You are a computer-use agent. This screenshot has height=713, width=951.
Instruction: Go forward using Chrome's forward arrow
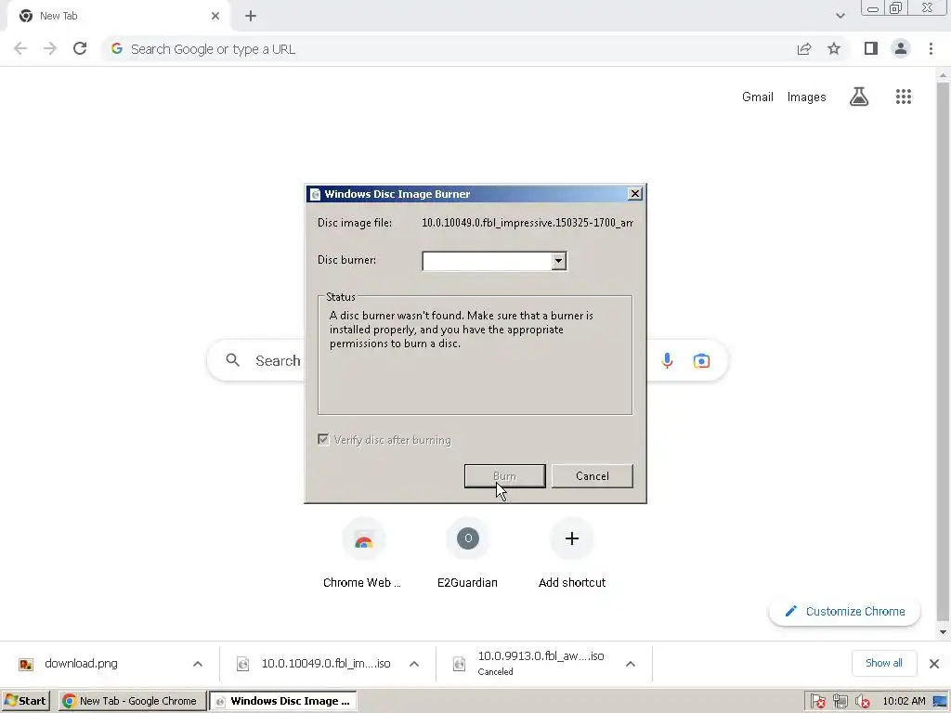pos(50,48)
